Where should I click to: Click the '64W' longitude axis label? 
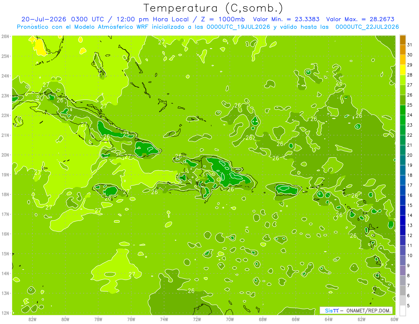[x=328, y=319]
